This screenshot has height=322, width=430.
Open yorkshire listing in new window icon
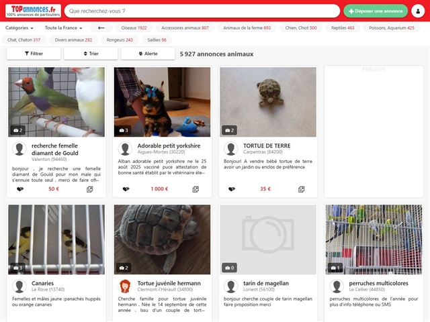pyautogui.click(x=196, y=189)
